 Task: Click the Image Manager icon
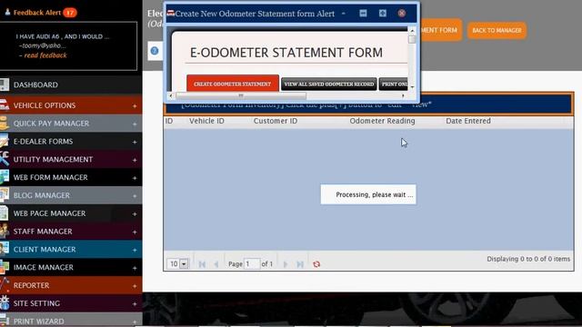(x=4, y=267)
